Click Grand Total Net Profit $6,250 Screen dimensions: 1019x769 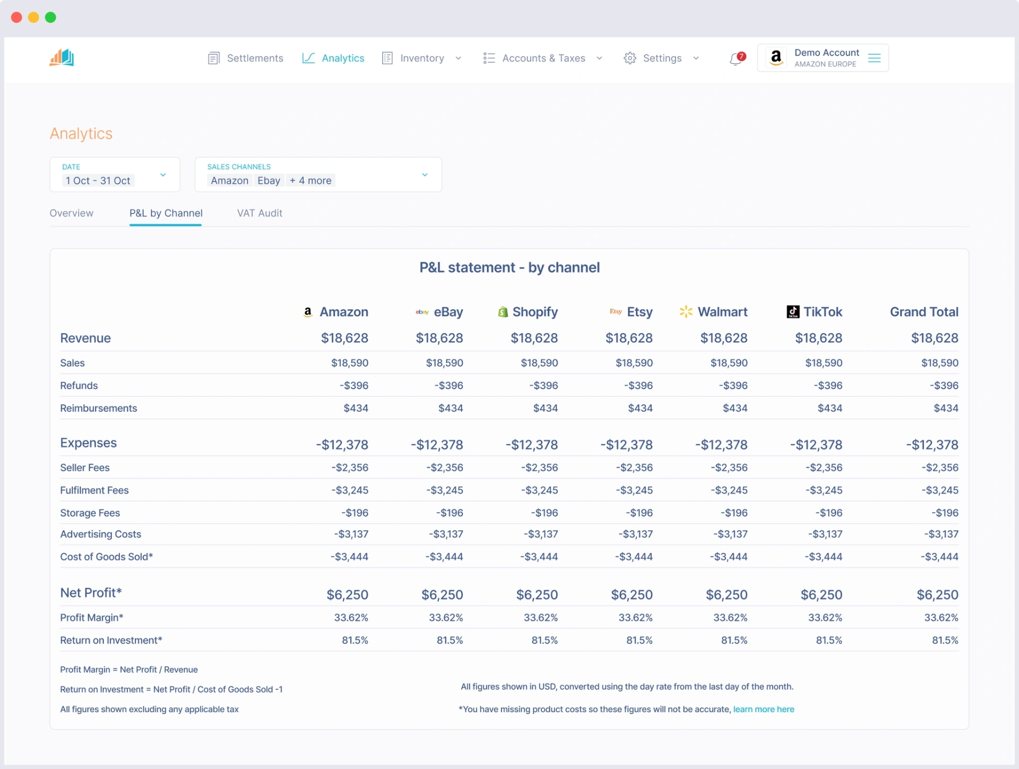click(x=937, y=595)
